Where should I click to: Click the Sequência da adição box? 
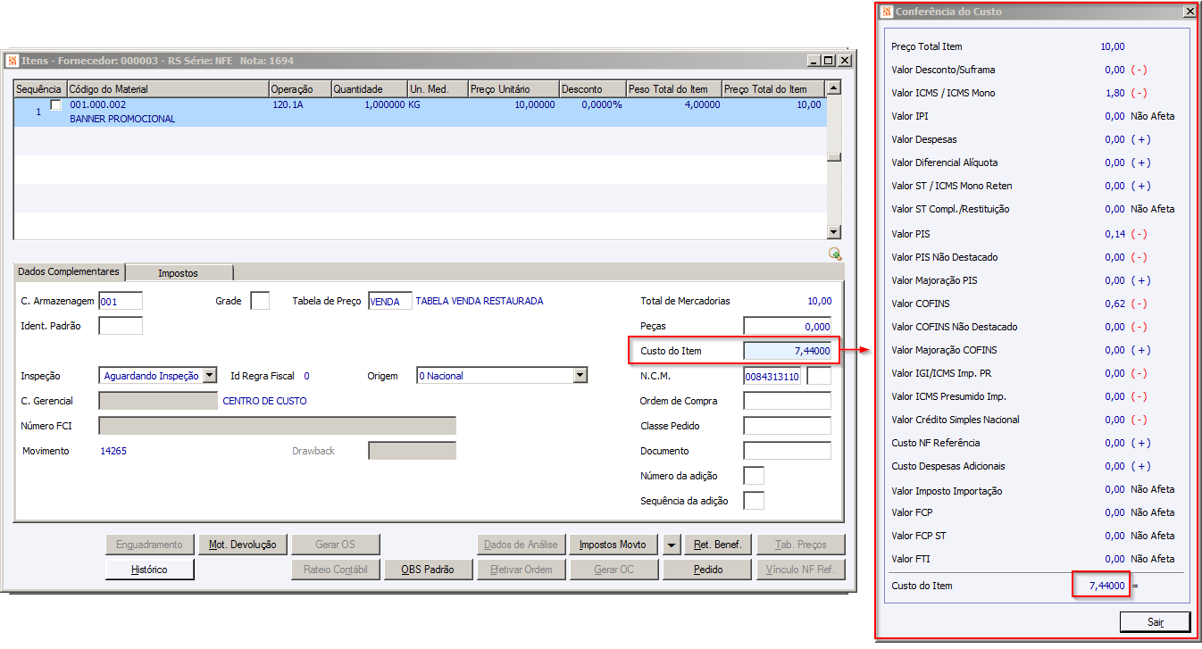tap(754, 501)
